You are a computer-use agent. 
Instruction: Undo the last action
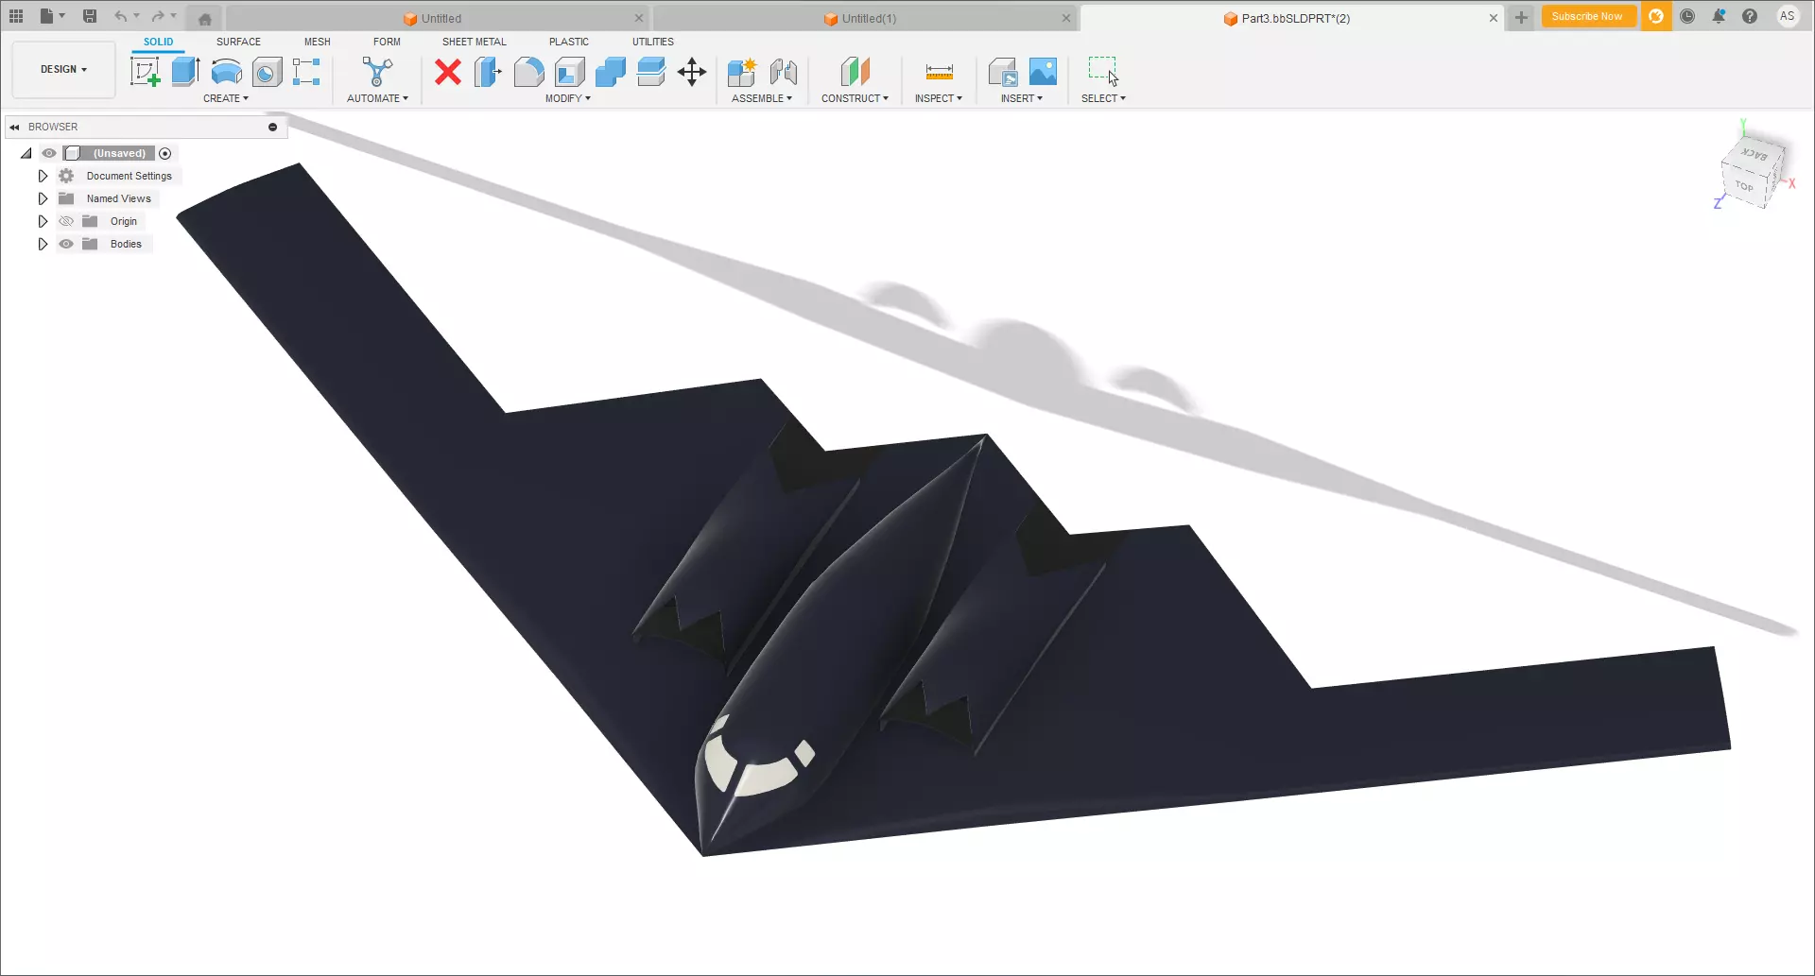pos(120,16)
